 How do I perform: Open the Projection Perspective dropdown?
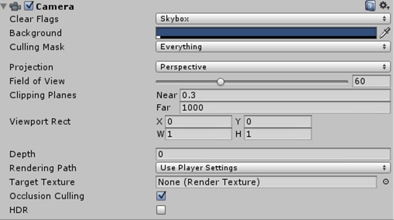[273, 67]
